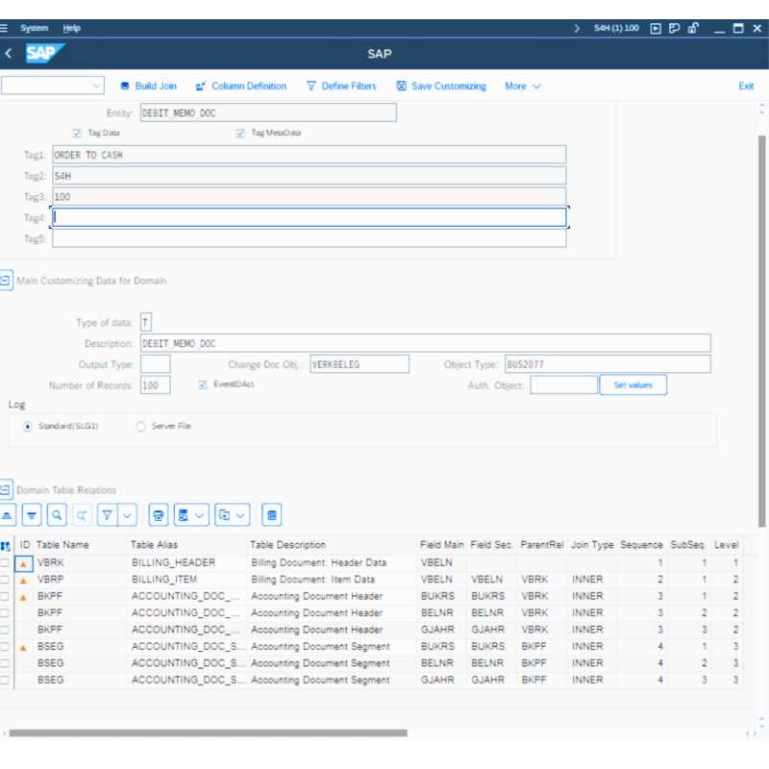Open the command field dropdown
The image size is (769, 769).
pos(97,86)
